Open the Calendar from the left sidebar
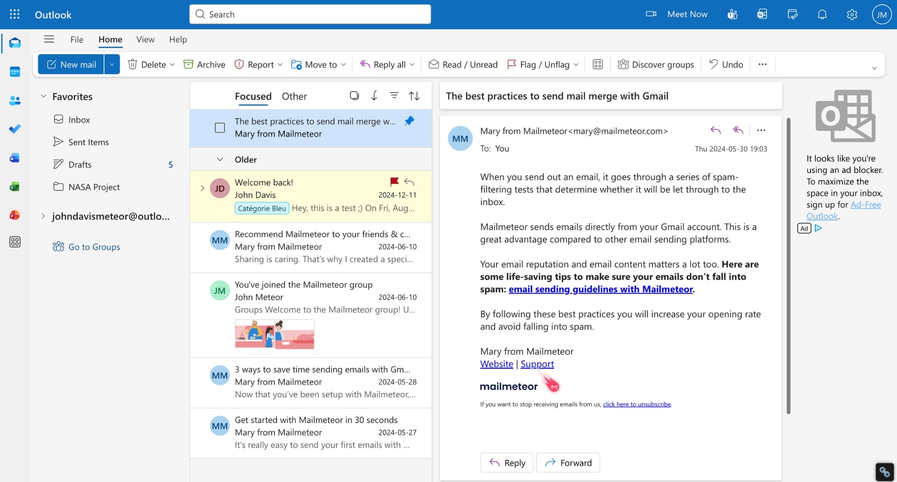 (x=15, y=72)
